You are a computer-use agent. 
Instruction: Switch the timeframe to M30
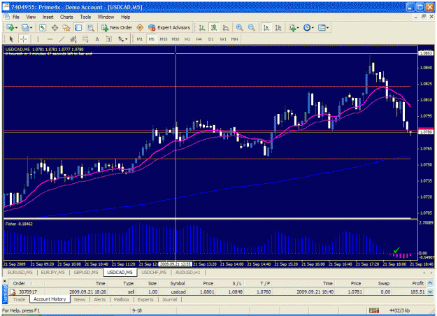[x=175, y=39]
